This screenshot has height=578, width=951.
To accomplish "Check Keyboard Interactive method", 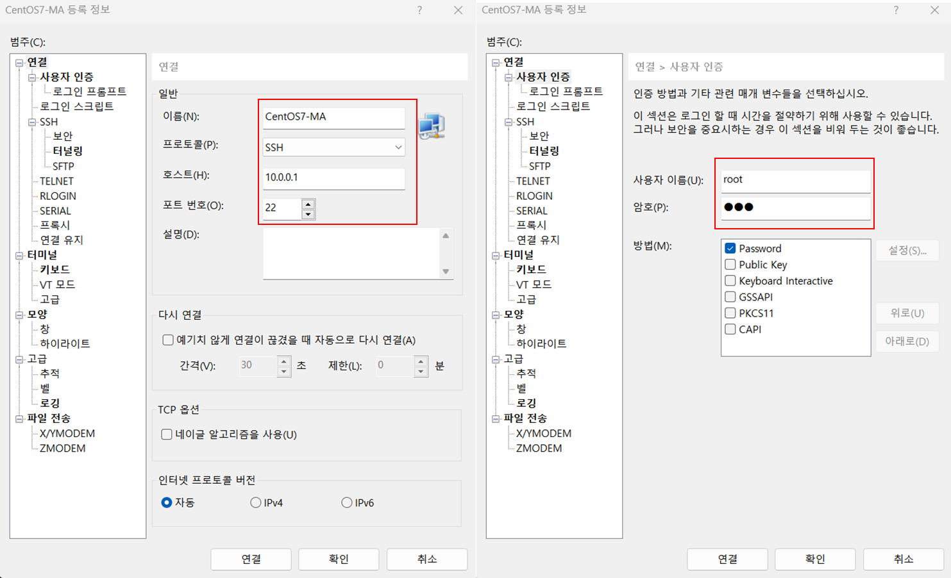I will pos(730,281).
